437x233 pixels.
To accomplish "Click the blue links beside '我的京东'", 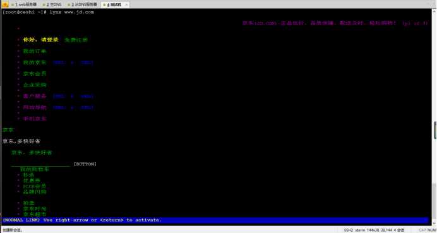I will coord(73,63).
